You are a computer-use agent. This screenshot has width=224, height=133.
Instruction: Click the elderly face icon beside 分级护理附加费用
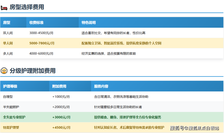click(4, 71)
